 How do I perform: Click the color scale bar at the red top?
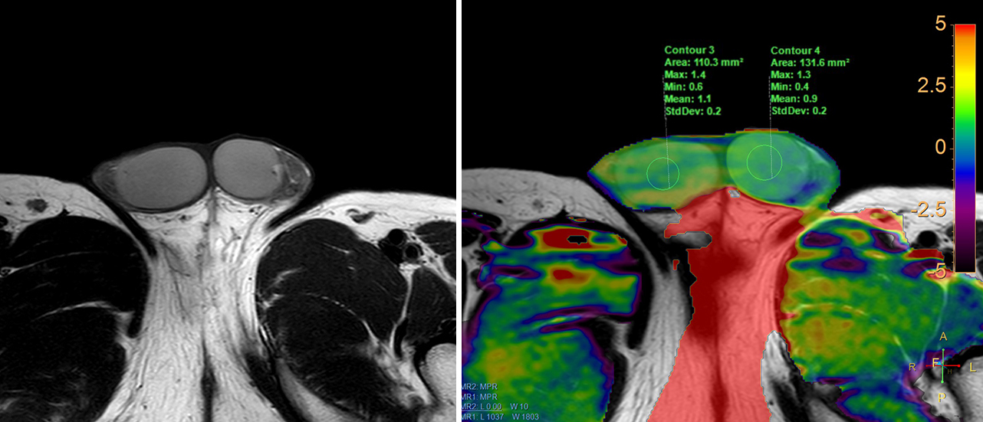coord(963,31)
